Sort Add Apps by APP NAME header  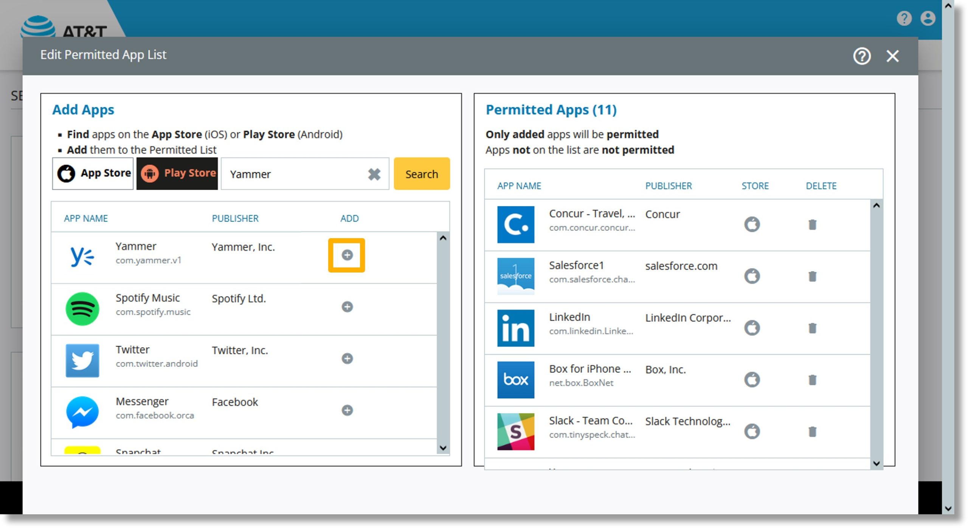[x=86, y=218]
